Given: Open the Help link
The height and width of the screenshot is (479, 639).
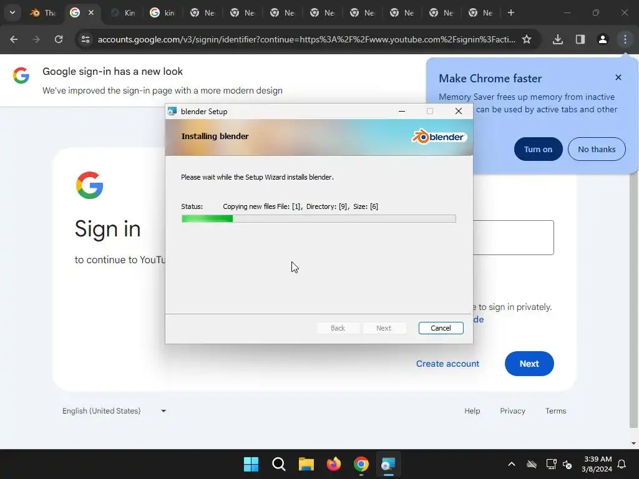Looking at the screenshot, I should pyautogui.click(x=472, y=411).
